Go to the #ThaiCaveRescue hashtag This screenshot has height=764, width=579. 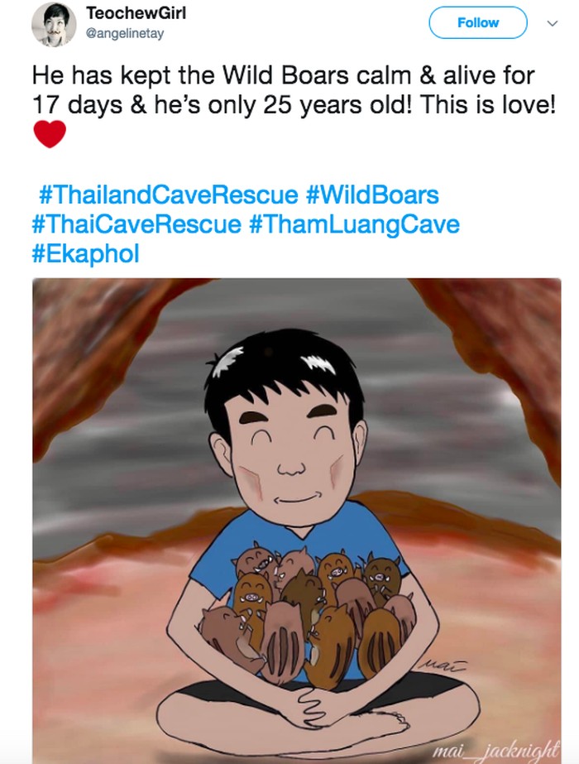136,224
